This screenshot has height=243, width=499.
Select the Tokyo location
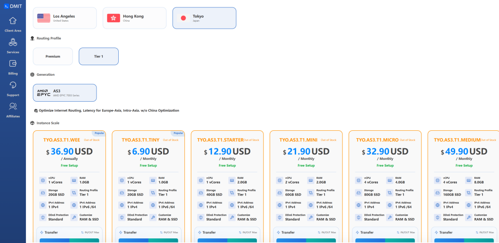[204, 18]
